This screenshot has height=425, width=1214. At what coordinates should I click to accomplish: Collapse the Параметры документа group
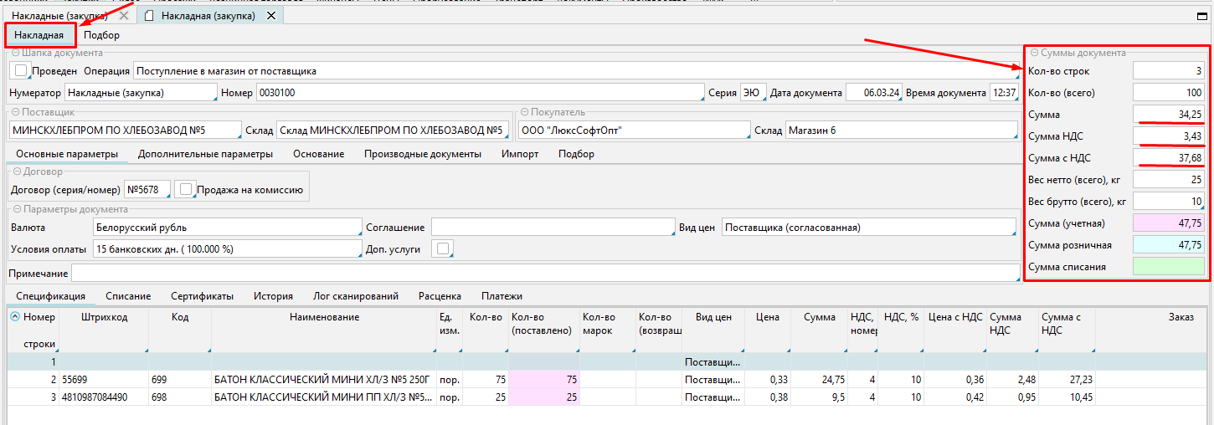point(17,209)
